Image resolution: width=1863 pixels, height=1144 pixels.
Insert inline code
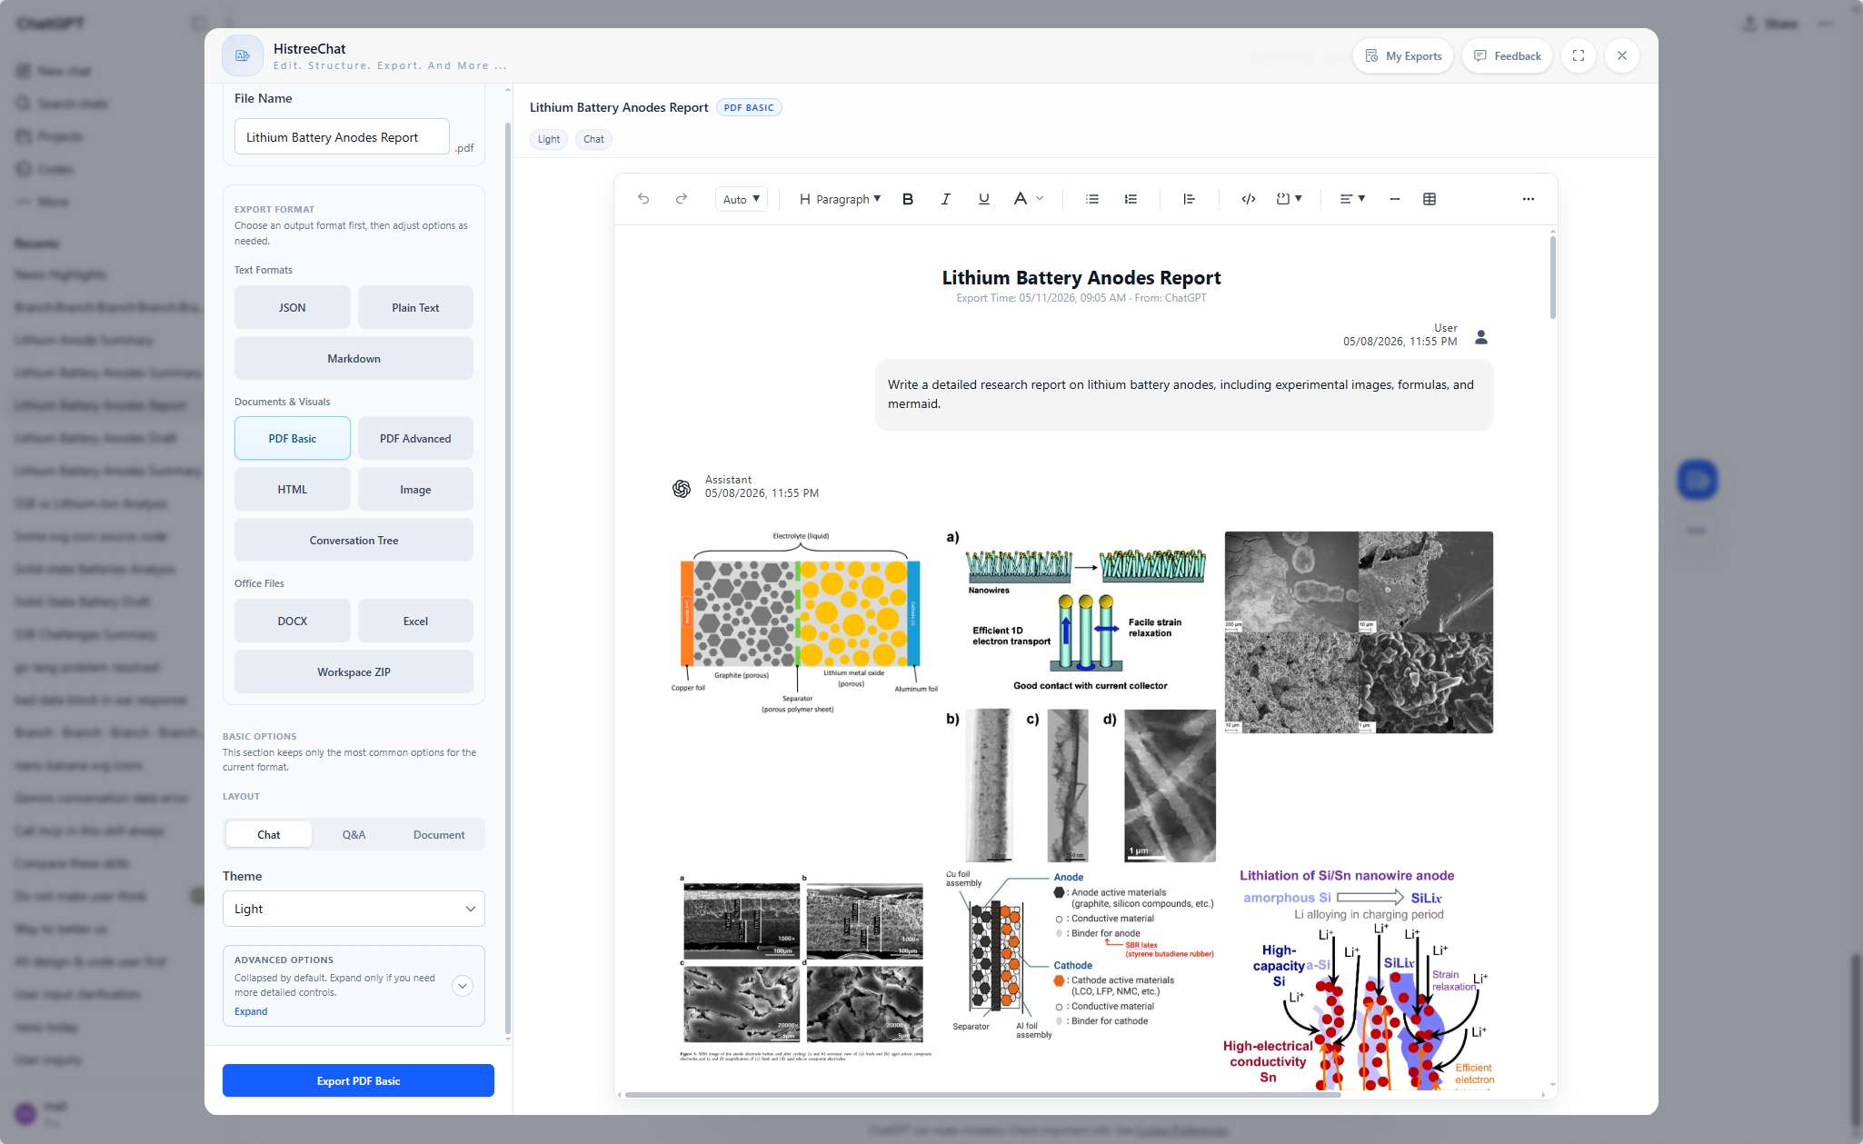pos(1249,199)
